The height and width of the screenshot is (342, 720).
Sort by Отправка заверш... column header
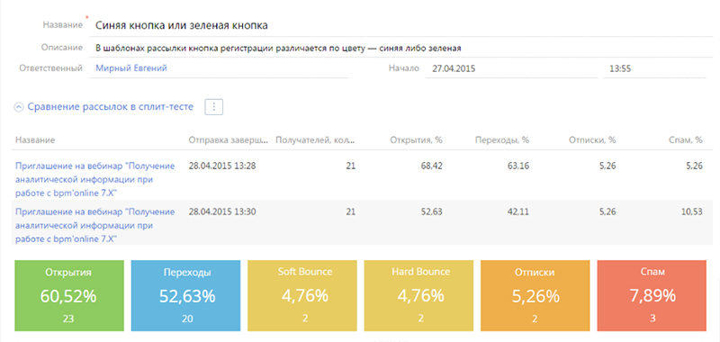click(229, 140)
